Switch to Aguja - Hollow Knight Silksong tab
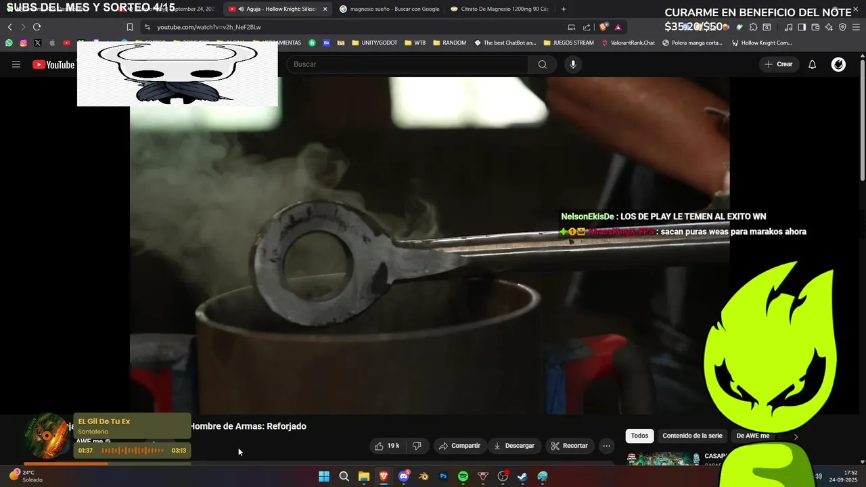This screenshot has height=487, width=866. pos(276,9)
